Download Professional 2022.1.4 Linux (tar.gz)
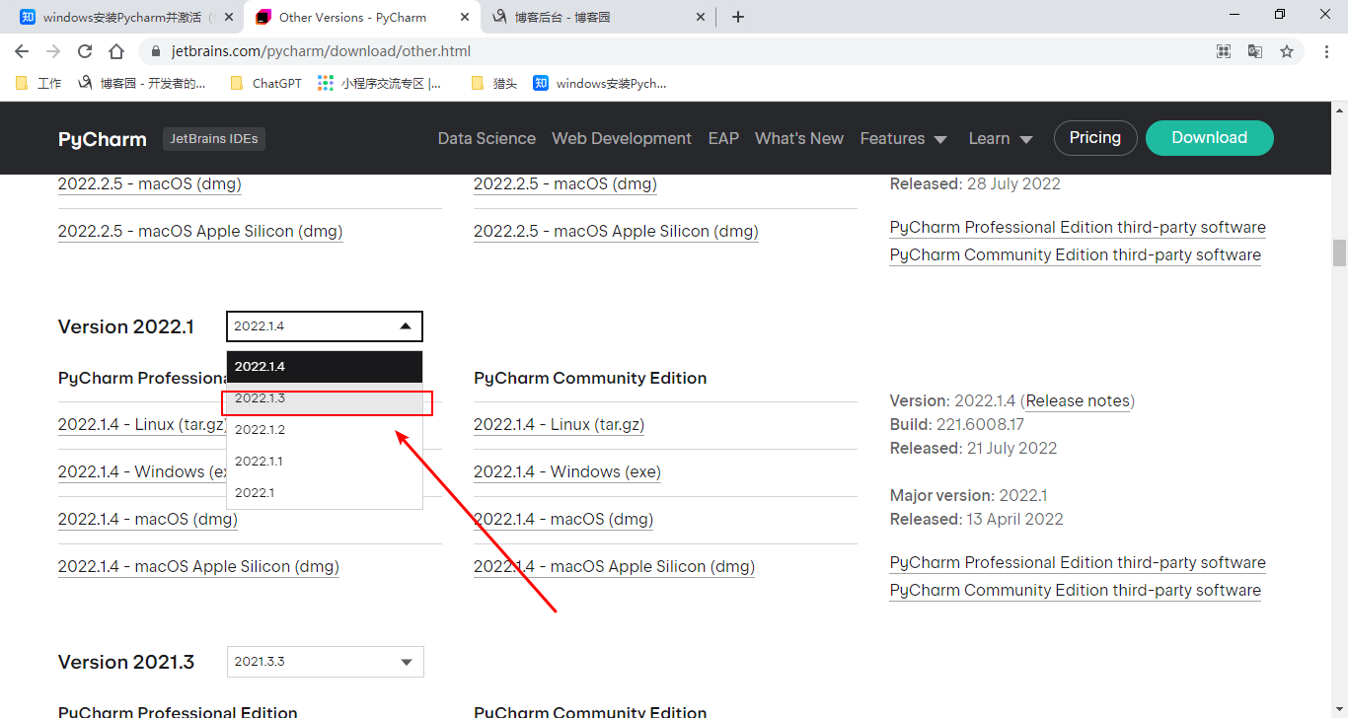Screen dimensions: 1348x718 (x=142, y=425)
